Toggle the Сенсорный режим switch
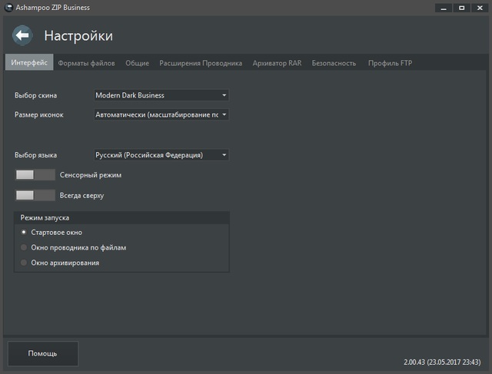This screenshot has width=492, height=374. (35, 174)
